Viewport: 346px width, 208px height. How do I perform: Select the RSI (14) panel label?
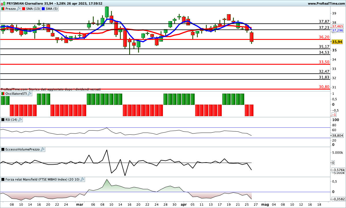[x=11, y=120]
